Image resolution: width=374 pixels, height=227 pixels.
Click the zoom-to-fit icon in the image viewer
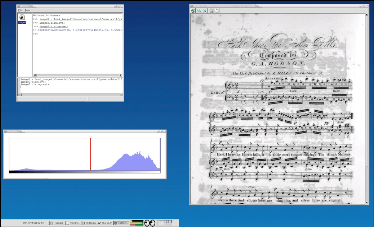click(212, 11)
